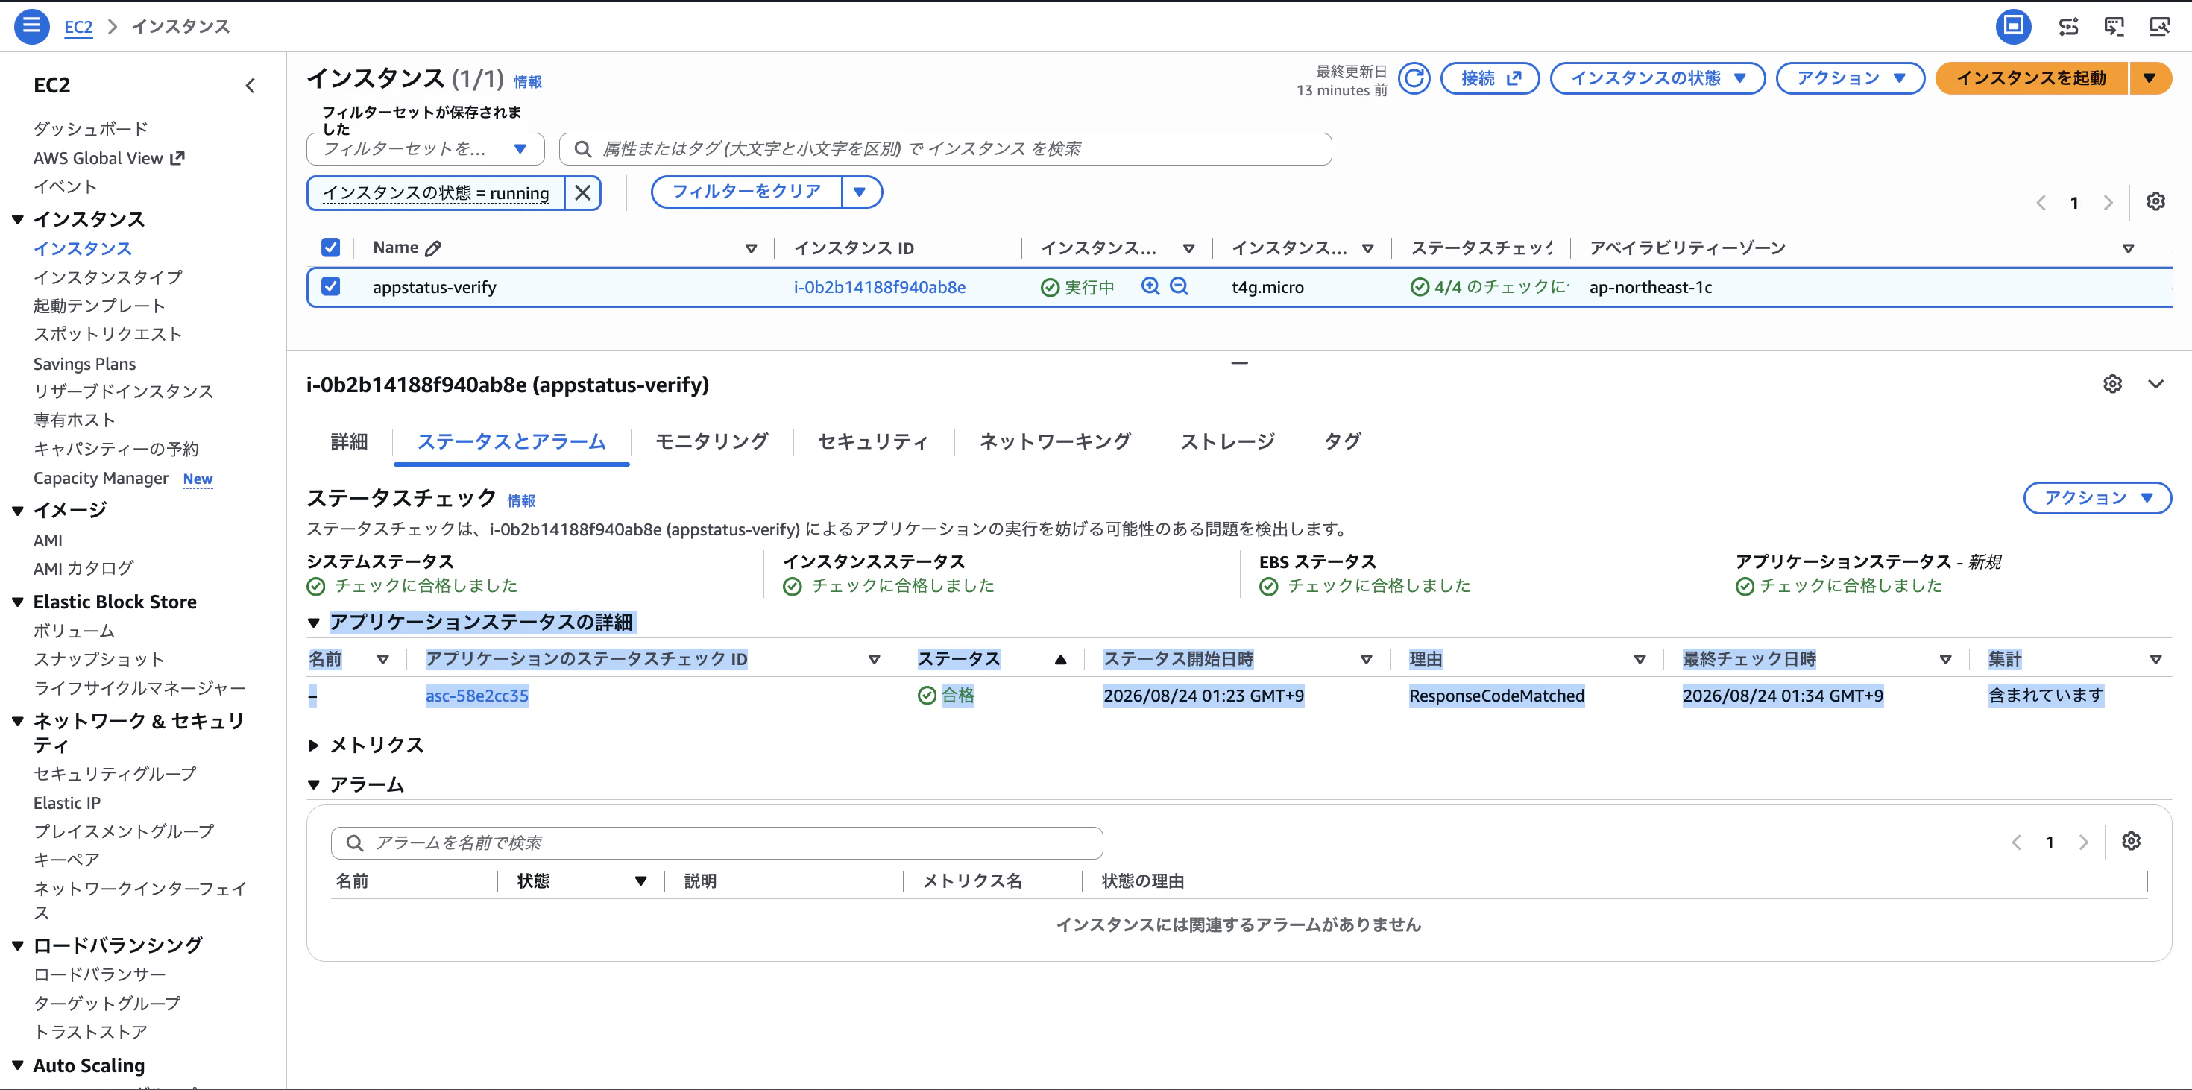The image size is (2192, 1090).
Task: Click the フィルターをクリア button
Action: pyautogui.click(x=746, y=192)
